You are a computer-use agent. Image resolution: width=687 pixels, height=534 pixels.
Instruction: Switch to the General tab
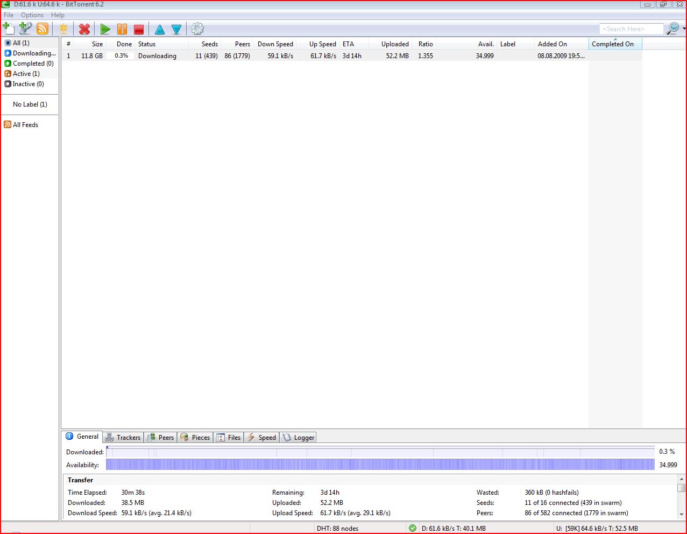(x=82, y=437)
